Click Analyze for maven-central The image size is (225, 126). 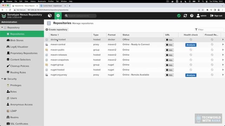191,45
